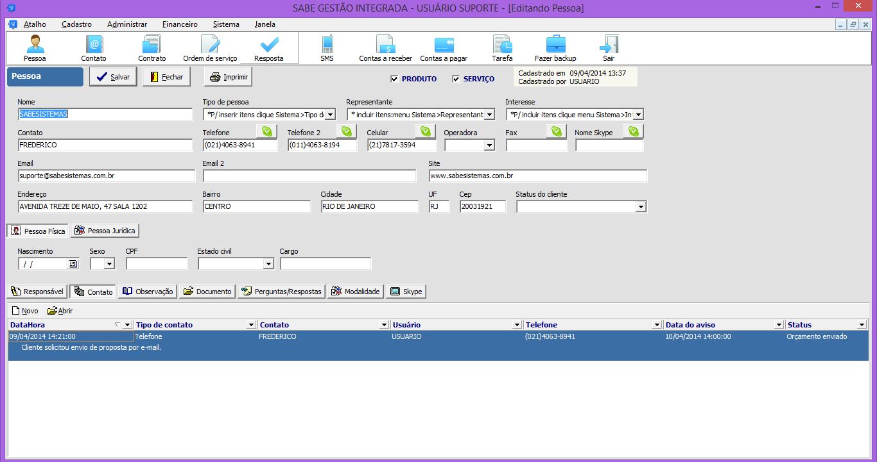Open the Status column filter arrow
Screen dimensions: 877x462
click(x=862, y=325)
